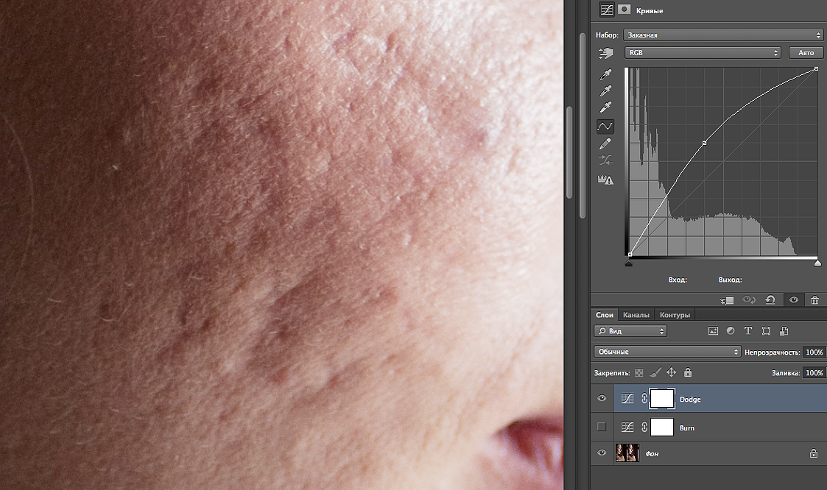Show the Burn layer
This screenshot has height=490, width=827.
point(602,427)
